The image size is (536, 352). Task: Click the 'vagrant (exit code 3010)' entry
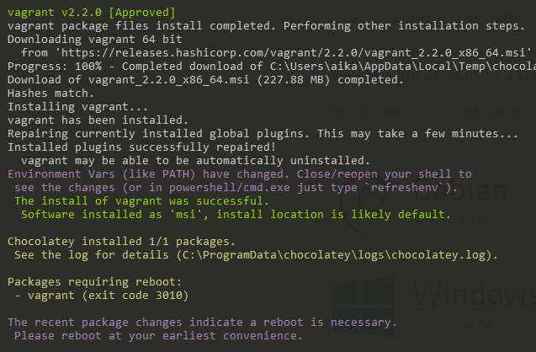[x=108, y=296]
